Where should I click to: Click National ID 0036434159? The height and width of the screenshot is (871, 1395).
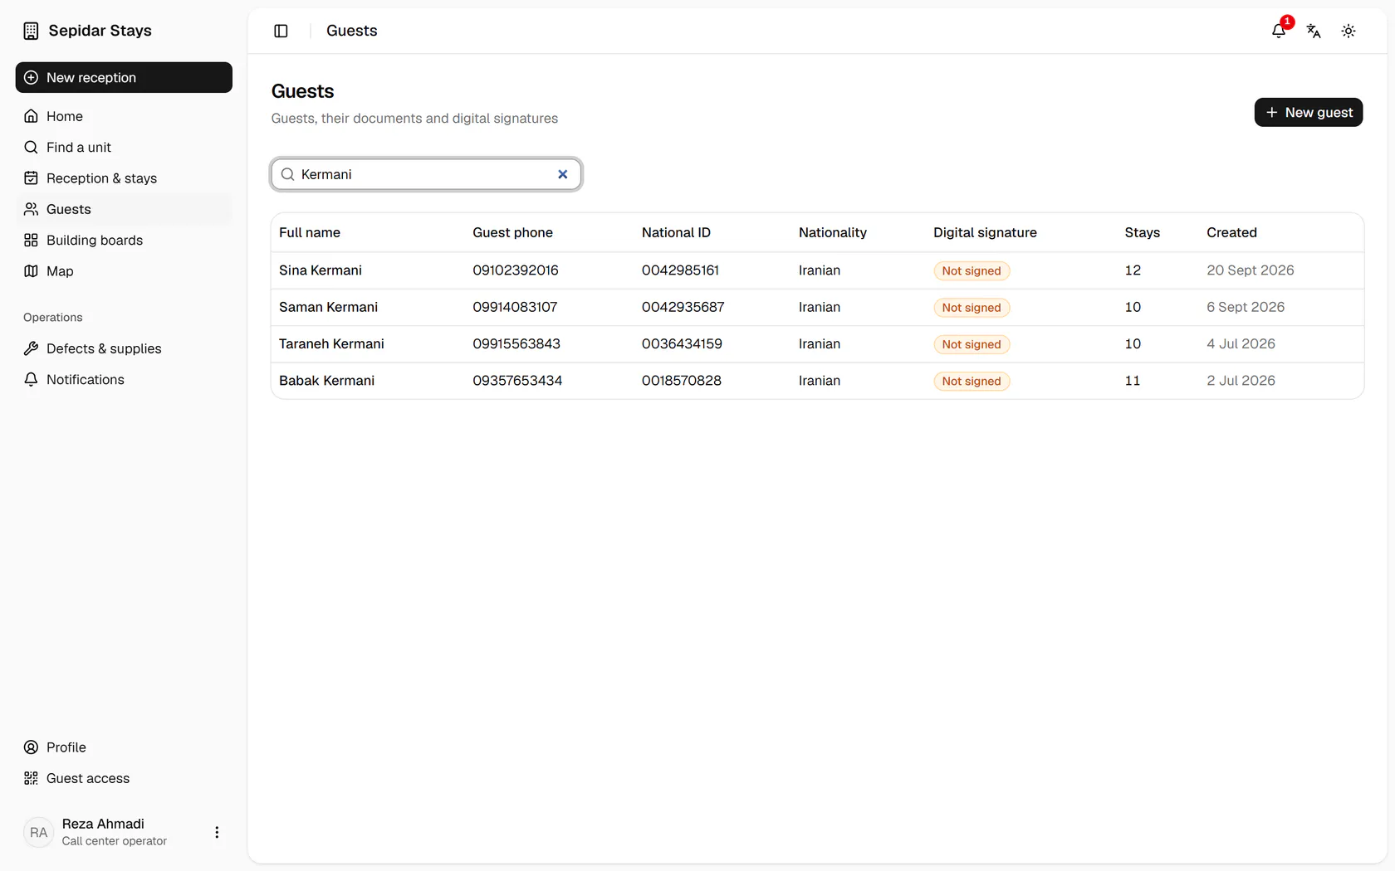click(682, 343)
